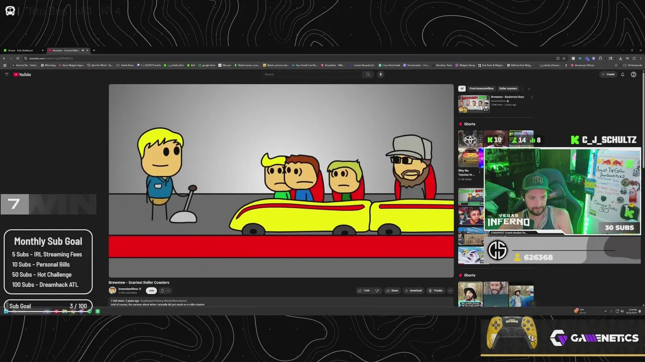
Task: Select the From brewstewfilms chip
Action: click(481, 88)
